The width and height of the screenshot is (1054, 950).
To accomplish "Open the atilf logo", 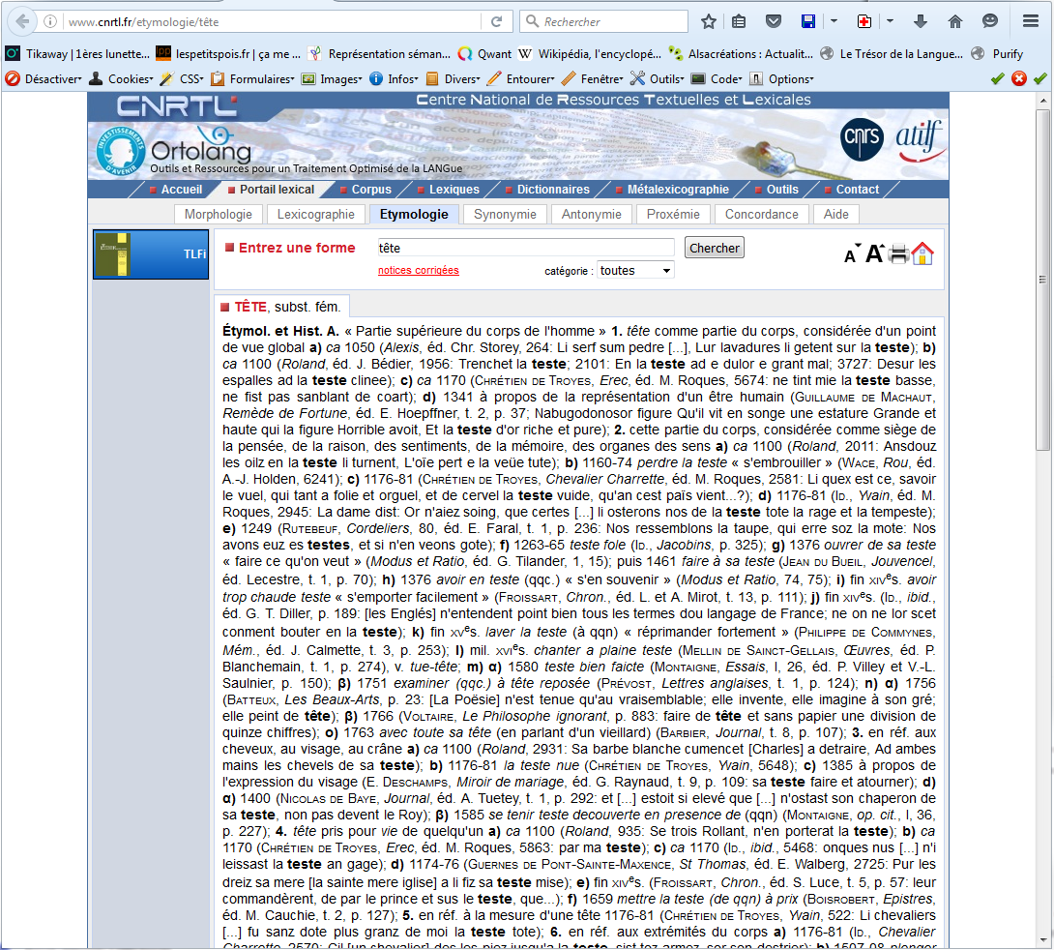I will click(x=920, y=140).
